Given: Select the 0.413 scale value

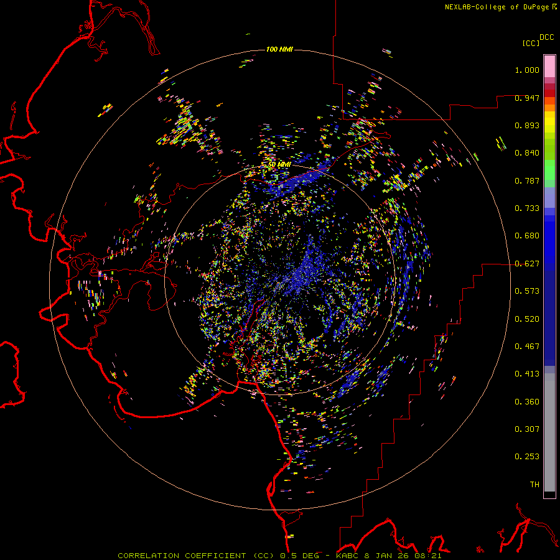Looking at the screenshot, I should [x=527, y=374].
